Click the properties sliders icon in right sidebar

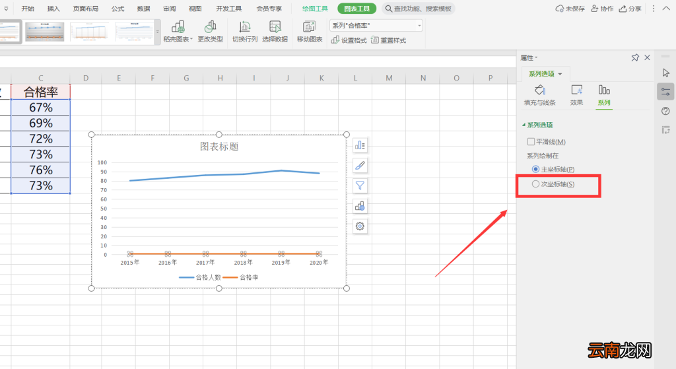coord(665,92)
